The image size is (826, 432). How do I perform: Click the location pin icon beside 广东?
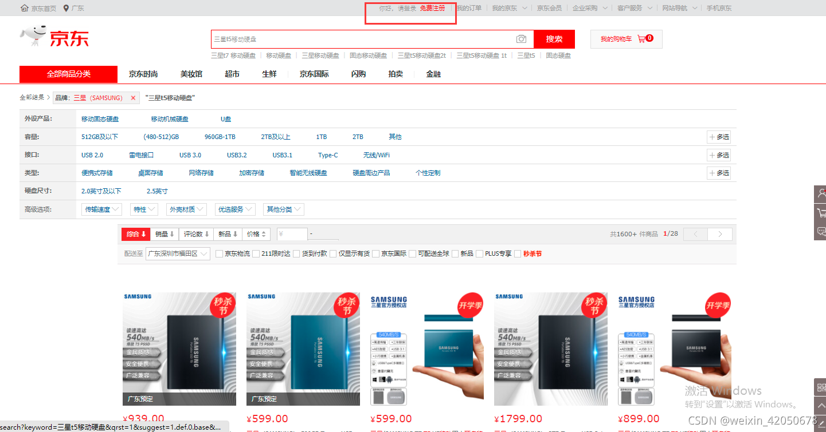[66, 8]
